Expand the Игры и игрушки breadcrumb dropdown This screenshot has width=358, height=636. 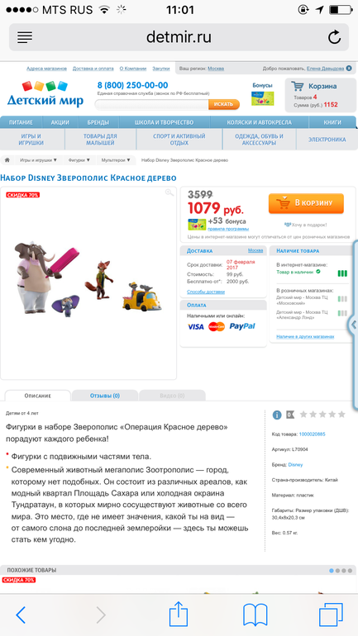pos(39,160)
